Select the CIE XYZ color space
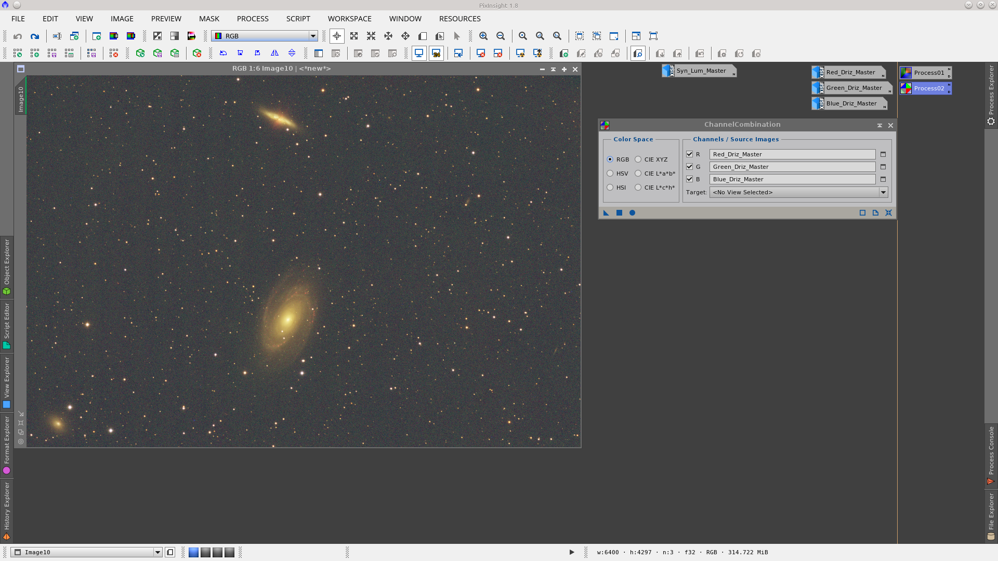The image size is (998, 561). 638,159
